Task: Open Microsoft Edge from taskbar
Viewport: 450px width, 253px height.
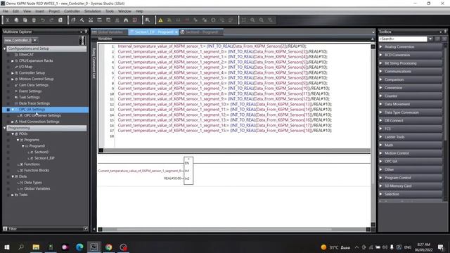Action: pos(79,247)
